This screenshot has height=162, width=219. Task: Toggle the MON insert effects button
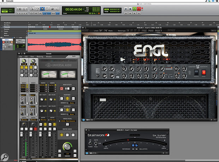click(x=73, y=88)
